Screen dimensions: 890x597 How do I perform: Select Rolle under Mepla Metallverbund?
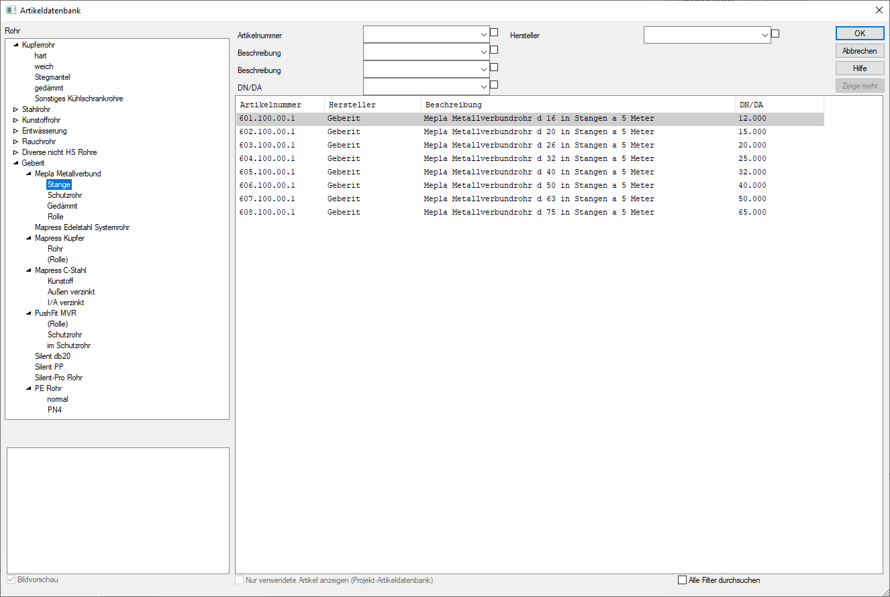56,217
